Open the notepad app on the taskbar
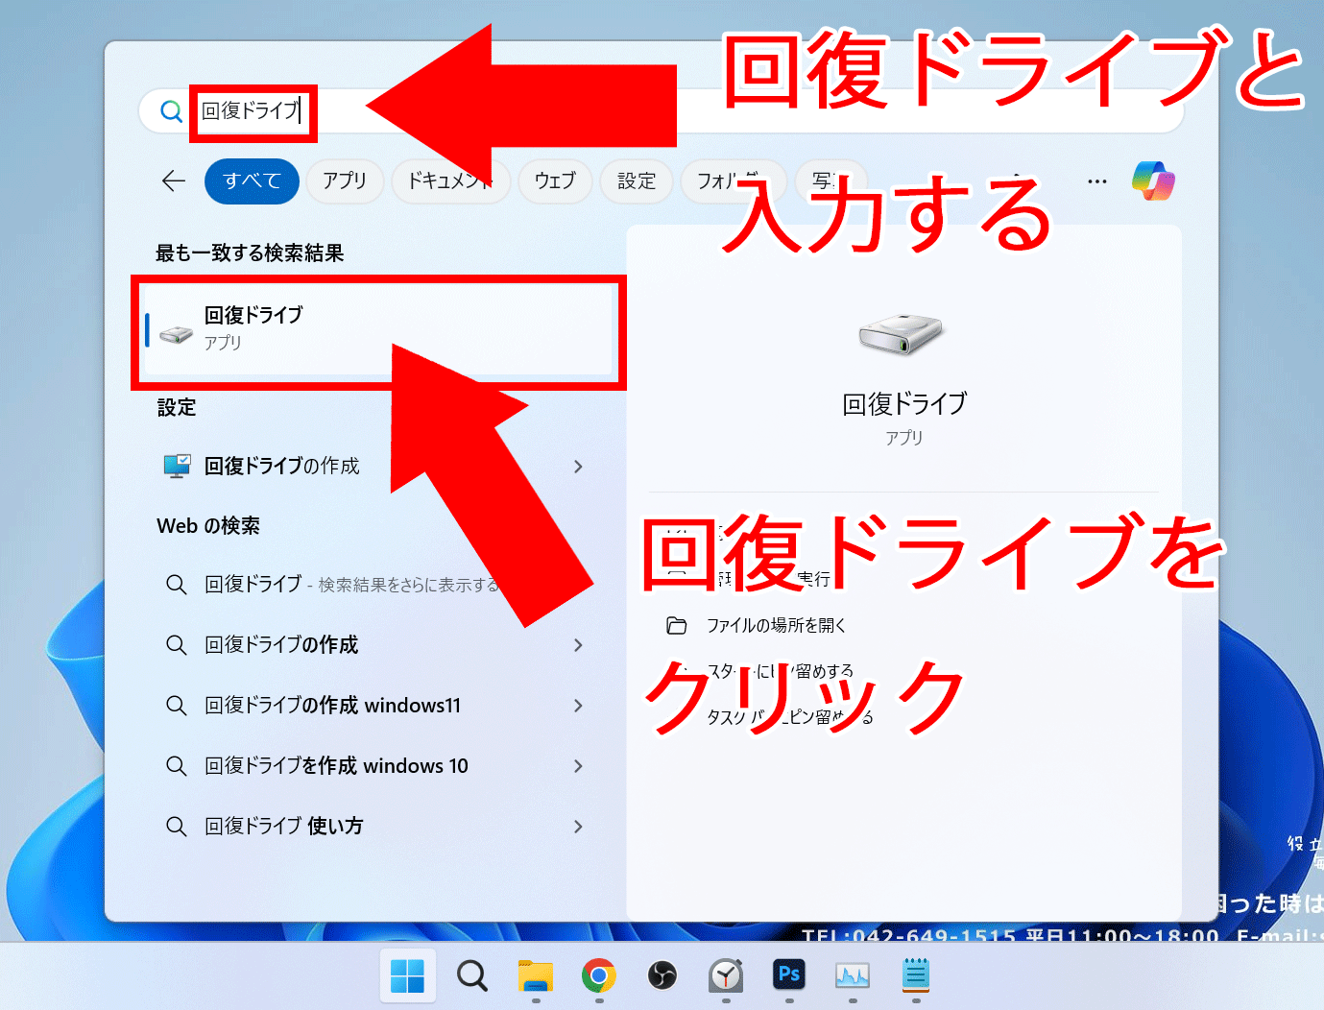The height and width of the screenshot is (1010, 1324). pos(916,975)
